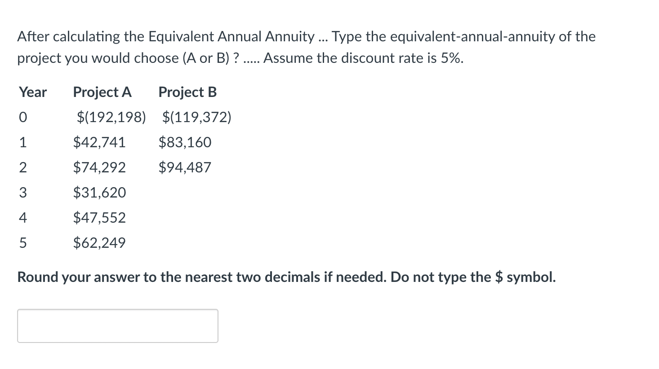Viewport: 659px width, 369px height.
Task: Select the Year 5 cash flow $62,249
Action: (x=98, y=242)
